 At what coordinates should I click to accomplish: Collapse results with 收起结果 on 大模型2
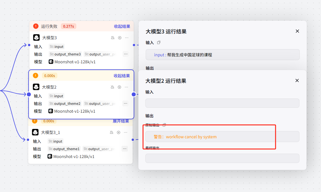click(121, 76)
